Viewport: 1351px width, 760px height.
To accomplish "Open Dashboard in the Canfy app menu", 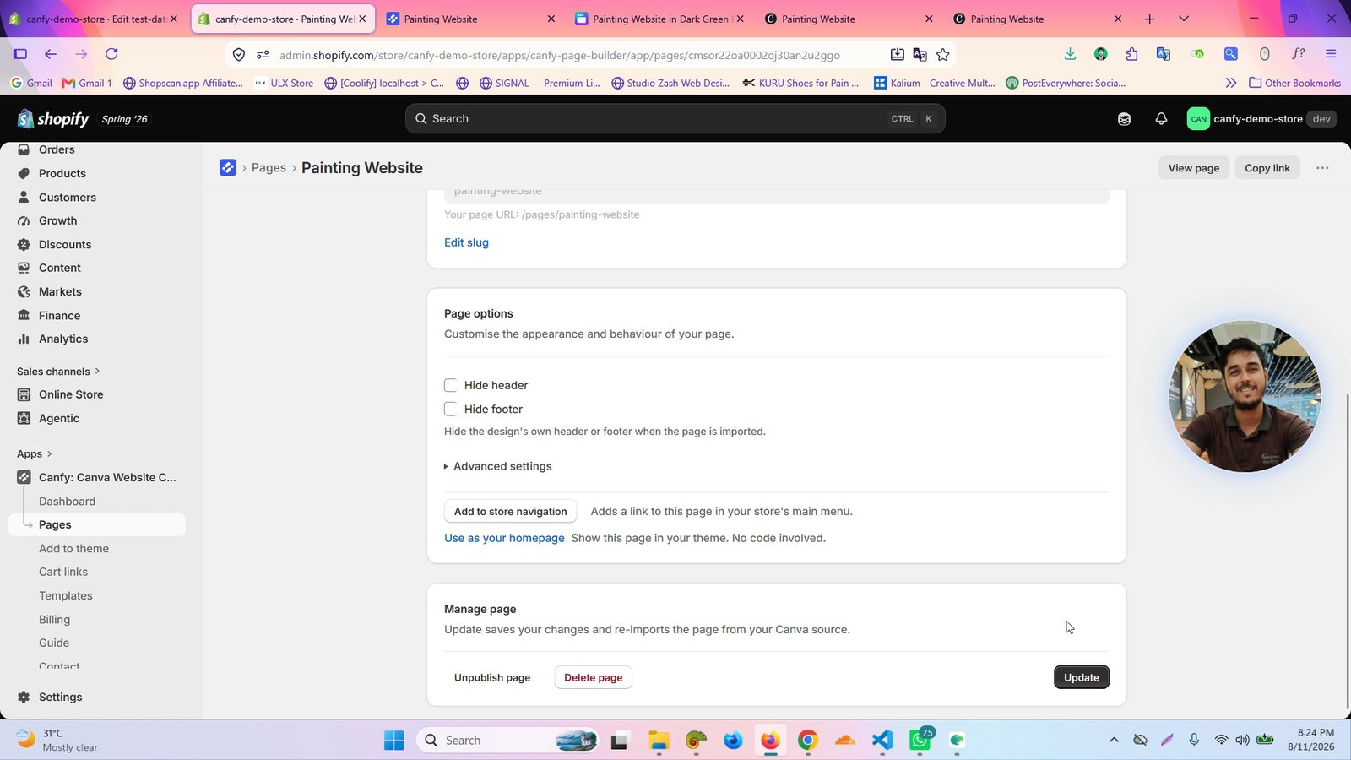I will 67,501.
